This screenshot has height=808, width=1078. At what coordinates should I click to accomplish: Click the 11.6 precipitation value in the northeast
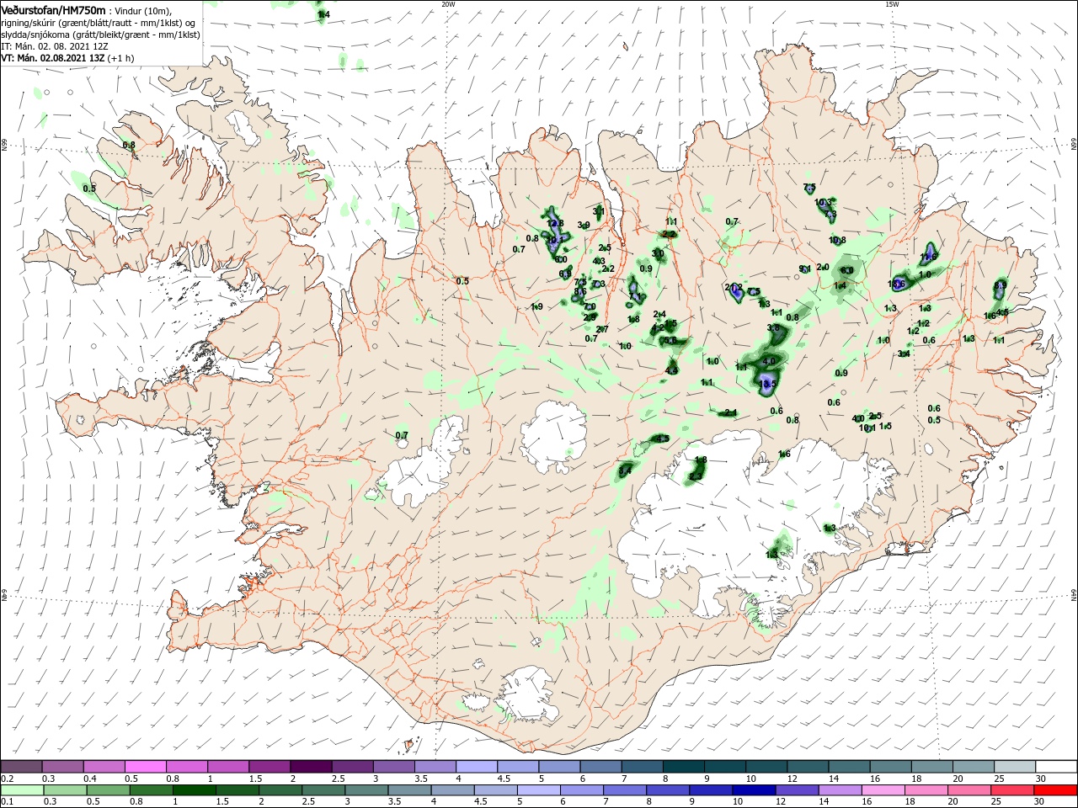coord(928,256)
